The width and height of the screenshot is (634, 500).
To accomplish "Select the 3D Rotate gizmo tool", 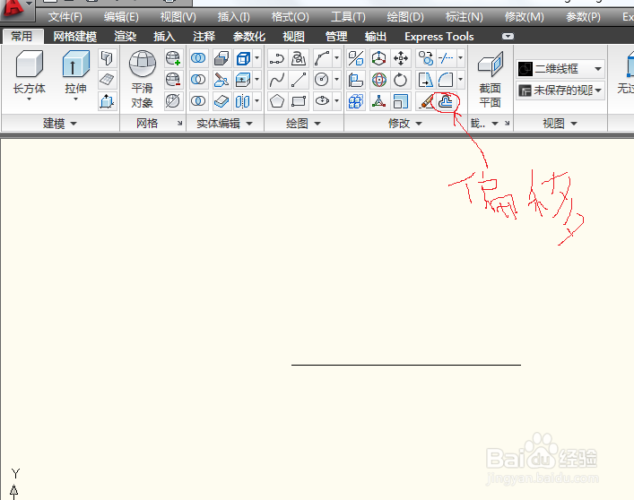I will click(x=378, y=80).
